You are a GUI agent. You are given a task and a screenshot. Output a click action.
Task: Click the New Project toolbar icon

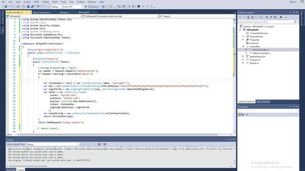tap(18, 7)
